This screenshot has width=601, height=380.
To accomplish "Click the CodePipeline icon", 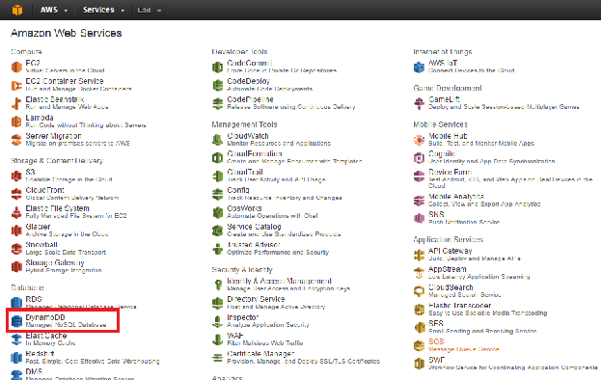I will (x=218, y=103).
